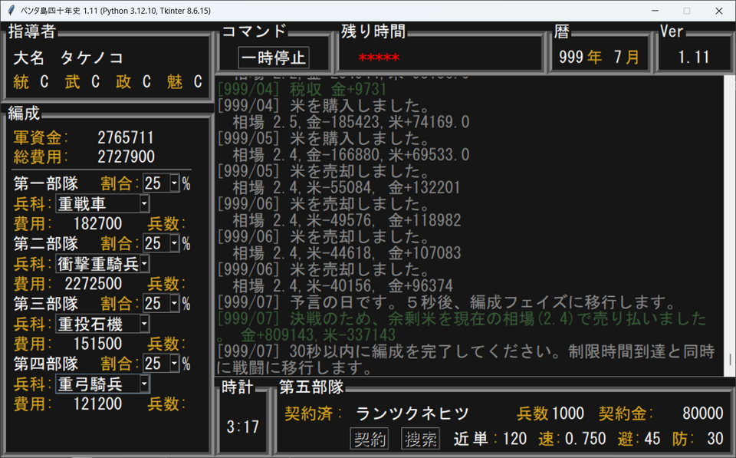736x458 pixels.
Task: Click the 3:17 clock display
Action: [x=242, y=427]
